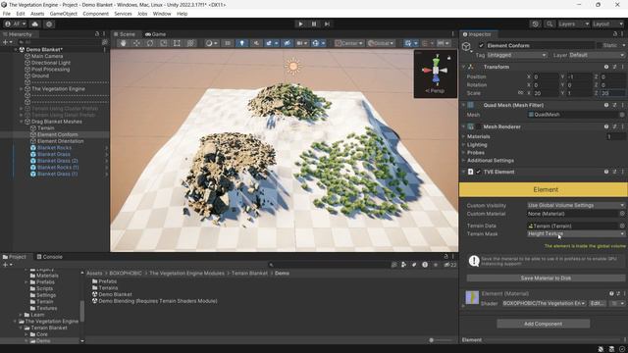Click the Scale Z input field
Screen dimensions: 628x353
(x=612, y=93)
